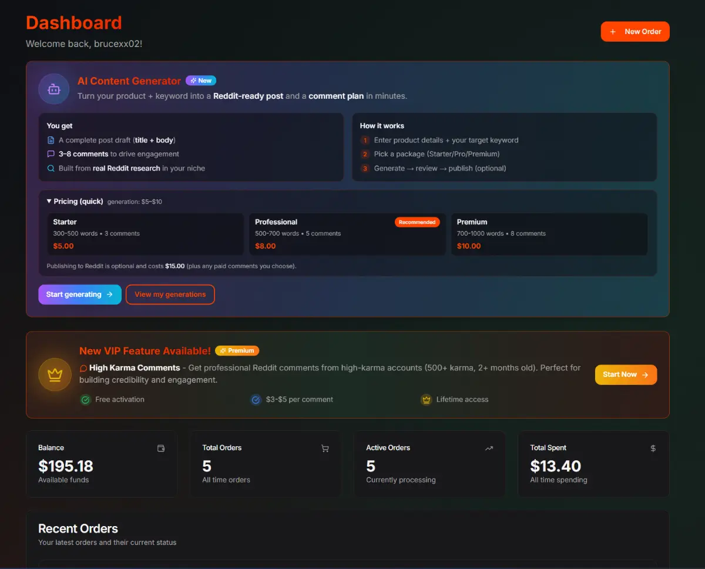Click the cart icon on Total Orders card
This screenshot has height=569, width=705.
pos(324,448)
